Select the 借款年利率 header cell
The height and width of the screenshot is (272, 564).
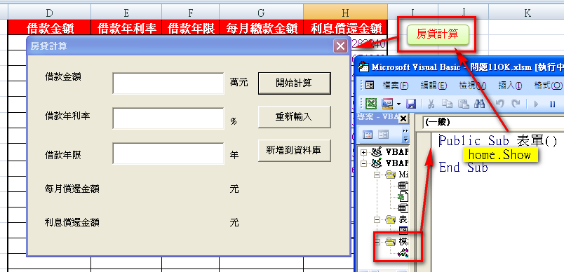[126, 27]
